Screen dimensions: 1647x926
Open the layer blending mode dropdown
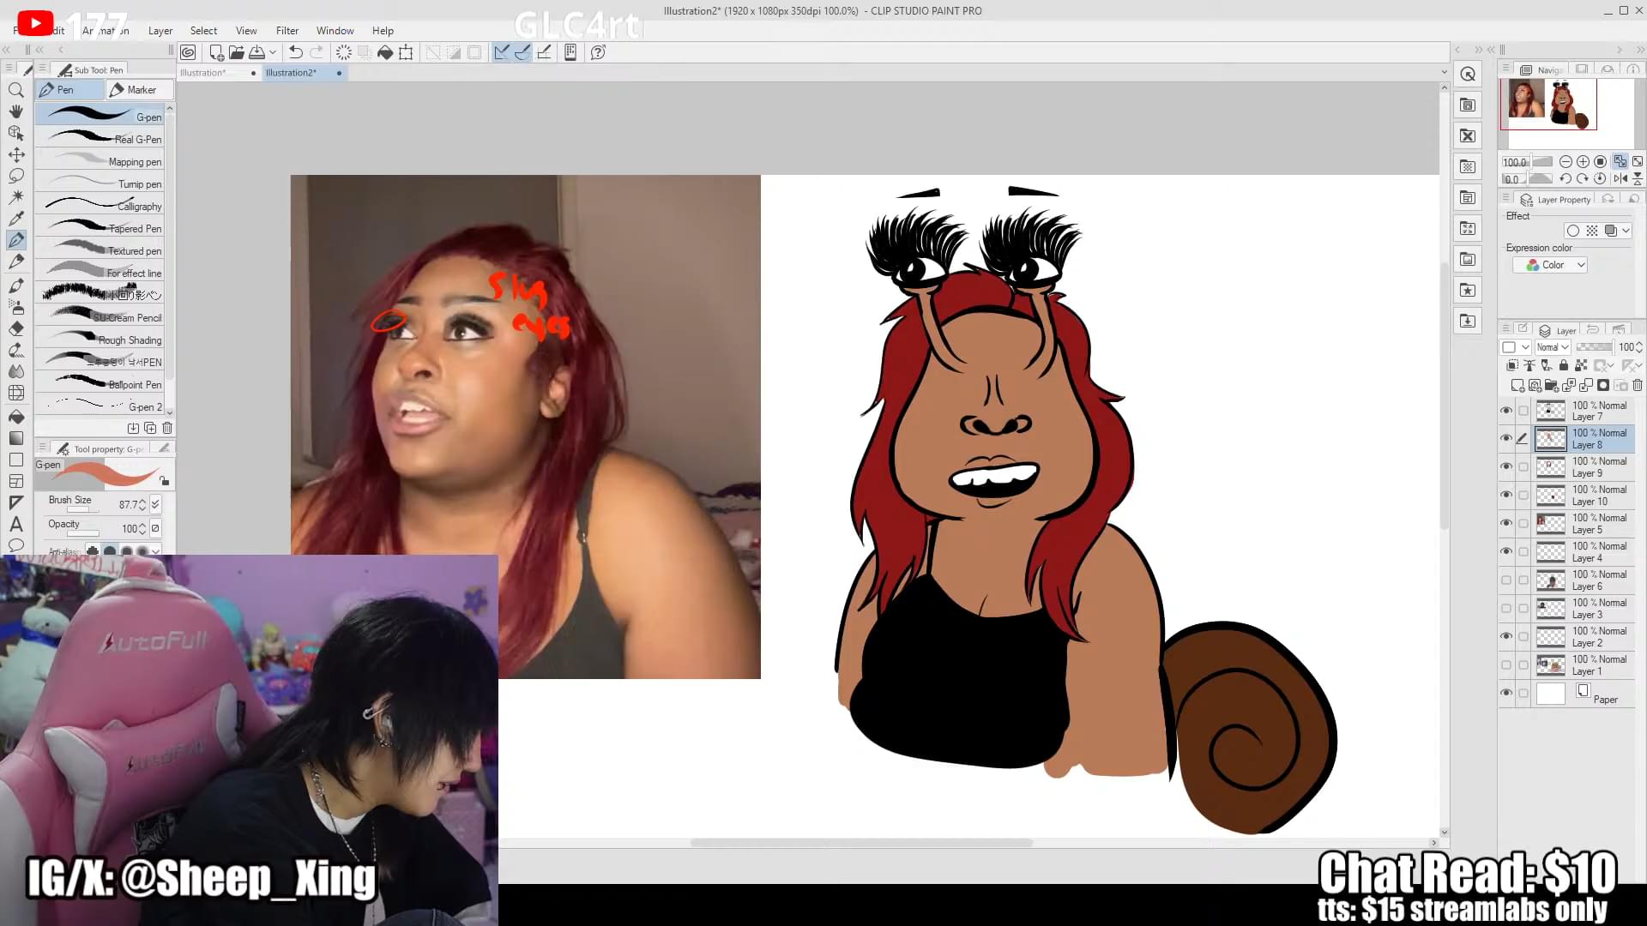tap(1552, 347)
